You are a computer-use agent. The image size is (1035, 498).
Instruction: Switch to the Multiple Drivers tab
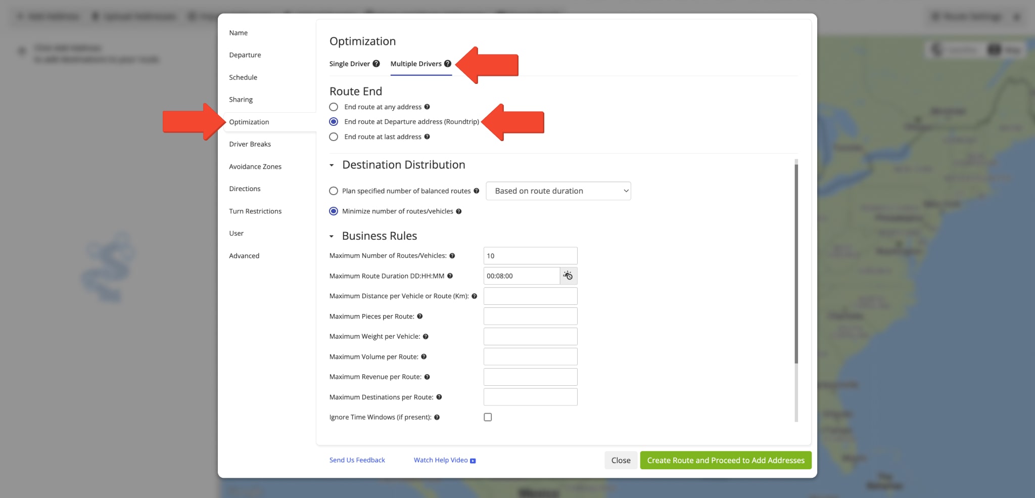pyautogui.click(x=416, y=64)
